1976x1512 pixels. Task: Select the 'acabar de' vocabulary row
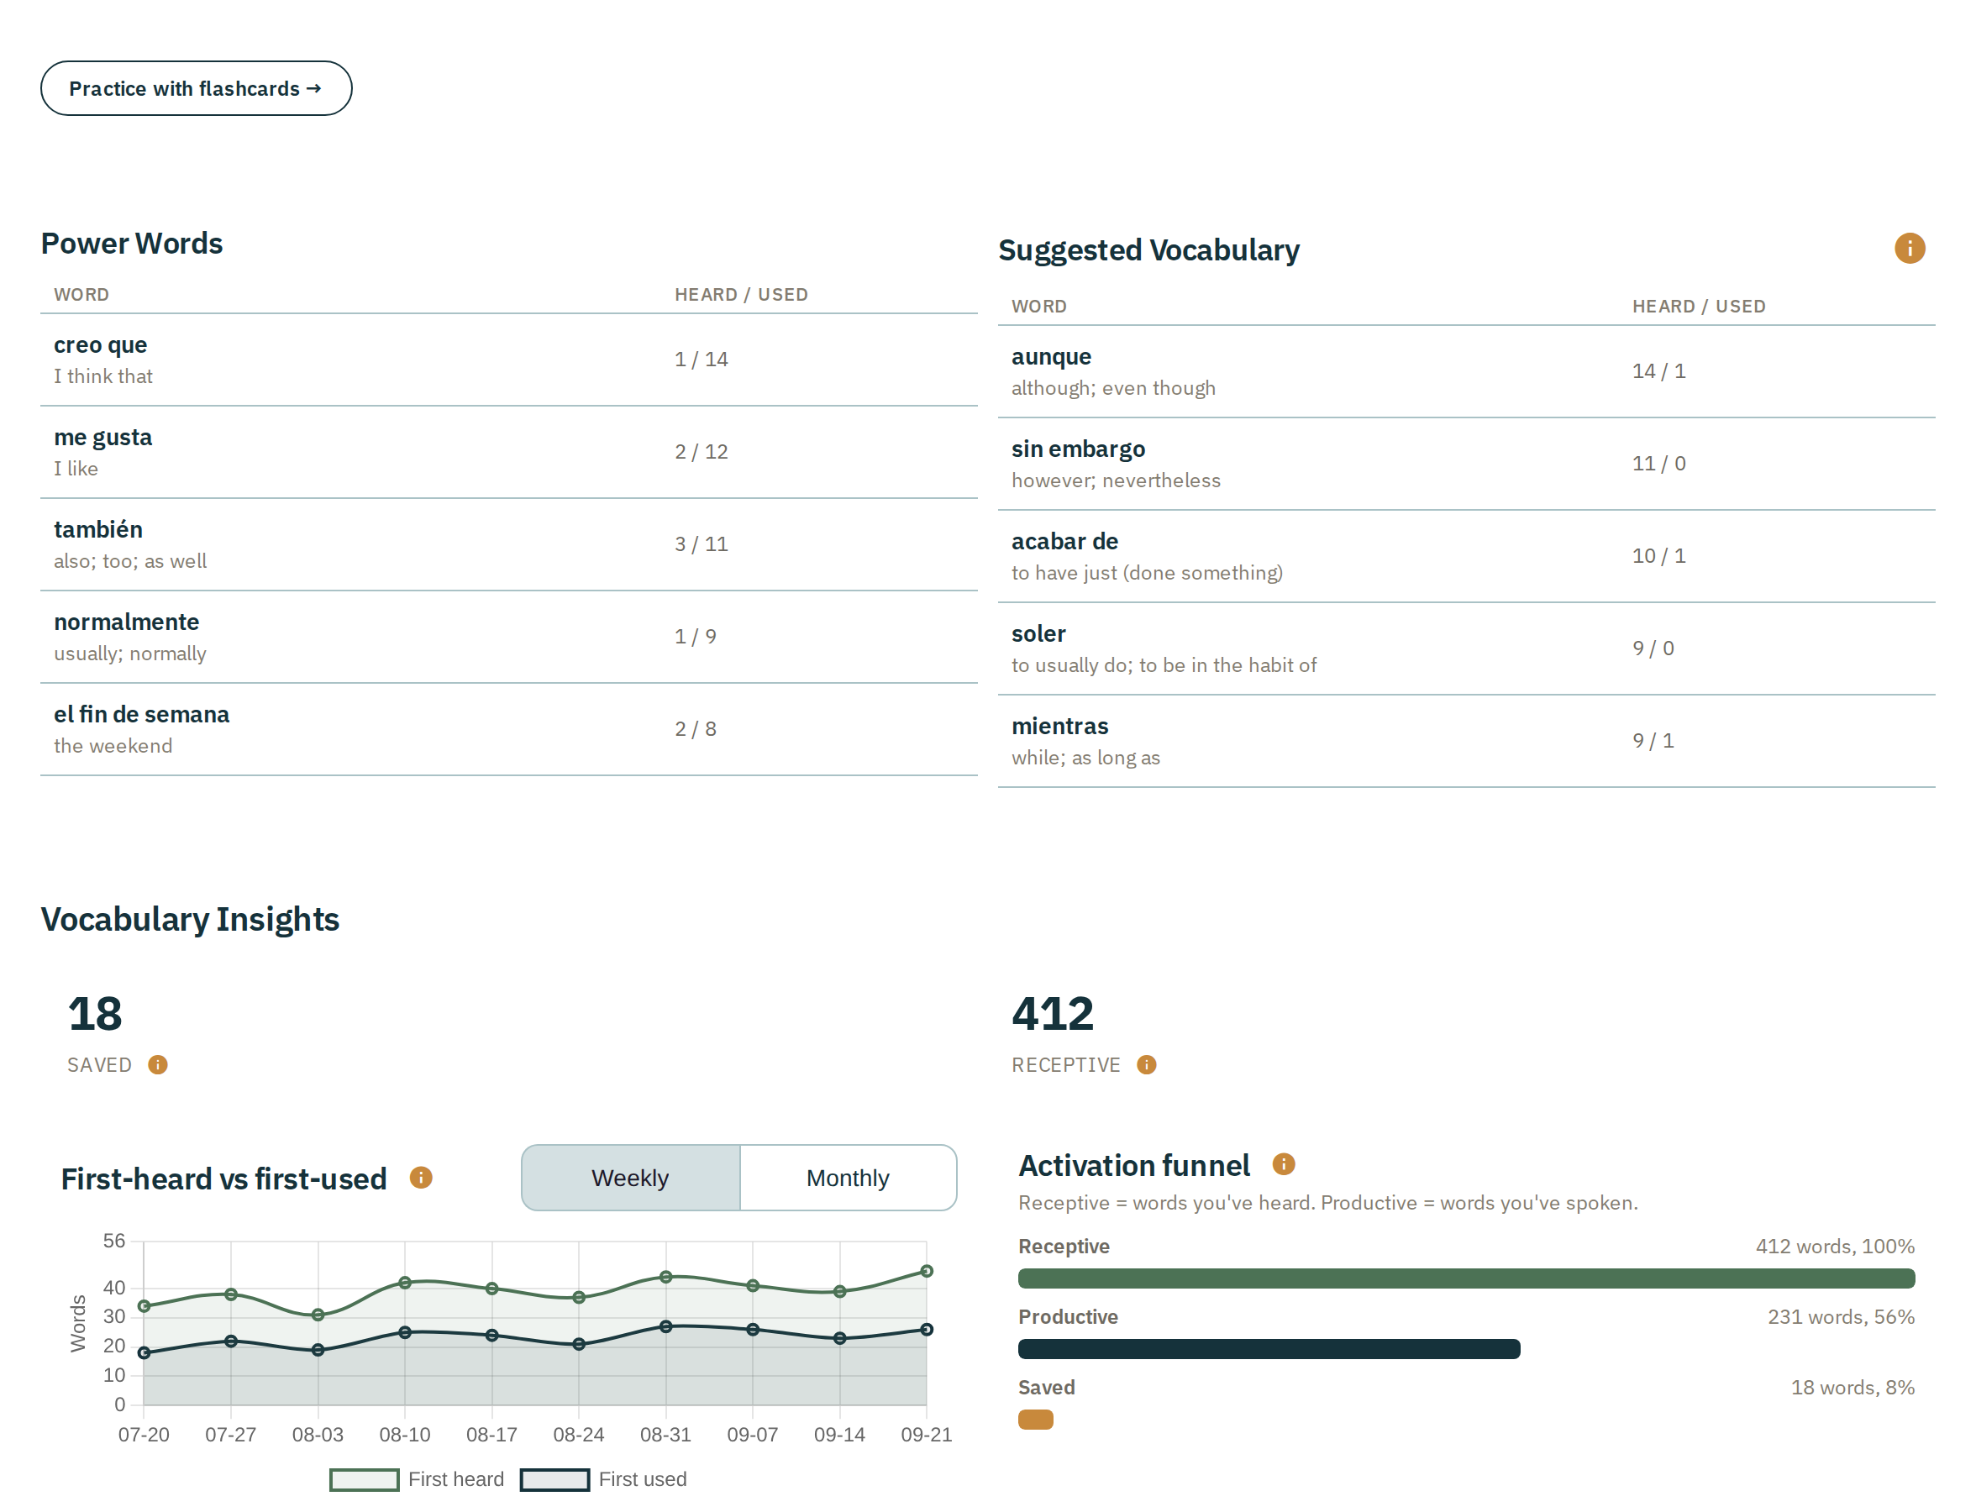click(1465, 556)
